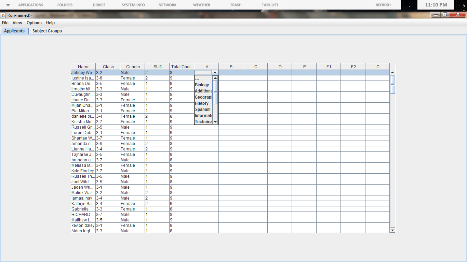Open NETWORK in the top bar
467x262 pixels.
[168, 5]
